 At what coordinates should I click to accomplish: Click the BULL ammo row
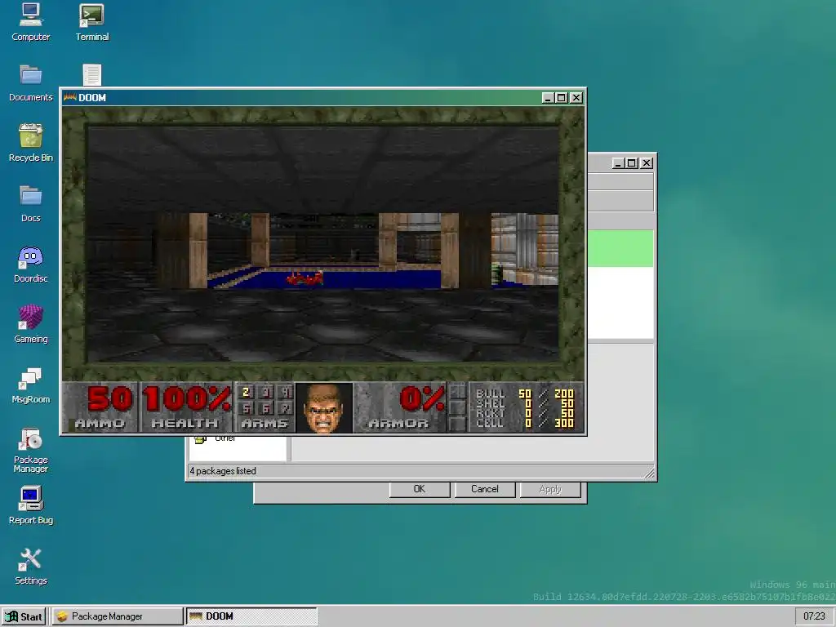pos(525,394)
